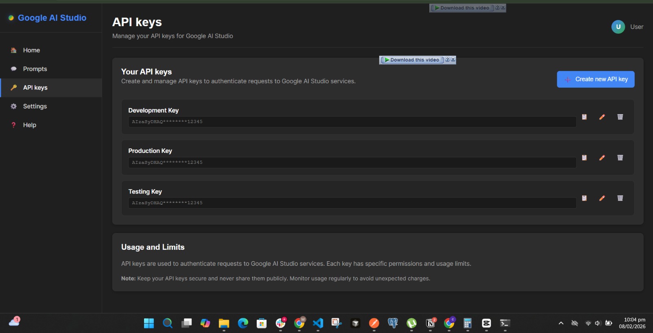Click the Testing Key label

coord(145,192)
